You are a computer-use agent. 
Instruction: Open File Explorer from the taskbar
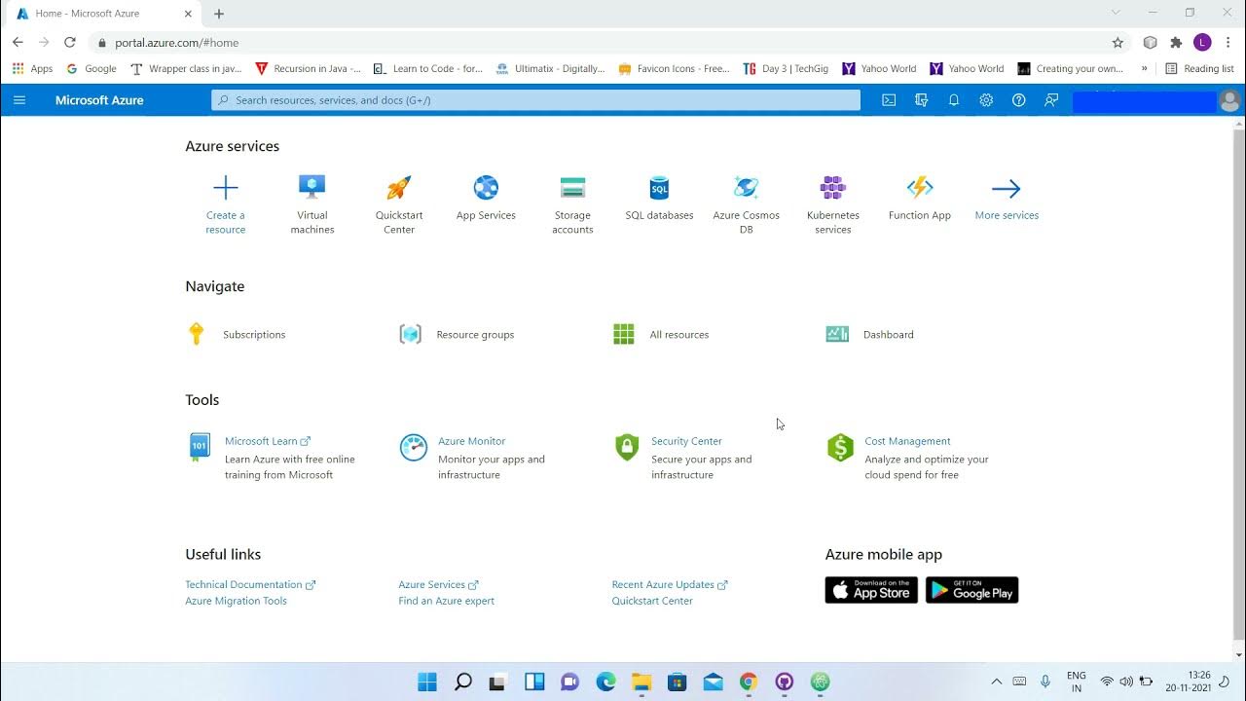pos(641,682)
